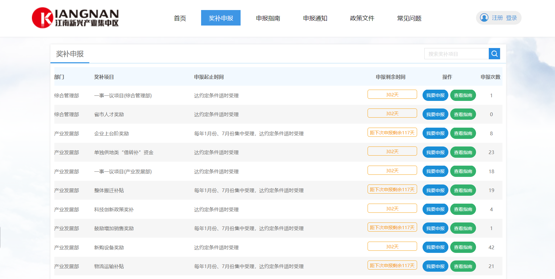Click project name 企业上台阶奖励

(111, 133)
